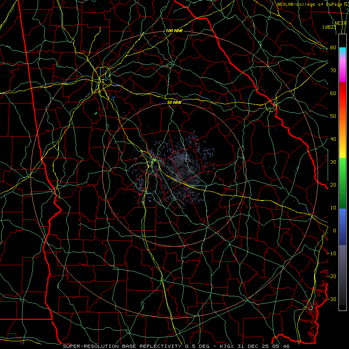
Task: Click the 10 value on the dBZ scale
Action: (333, 208)
